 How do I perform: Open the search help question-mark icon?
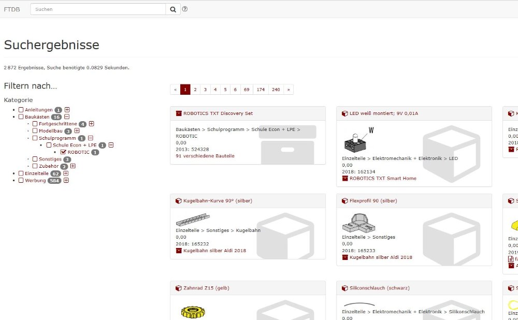pos(185,9)
